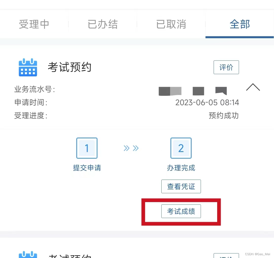Click the 办理完成 step label

pos(181,168)
